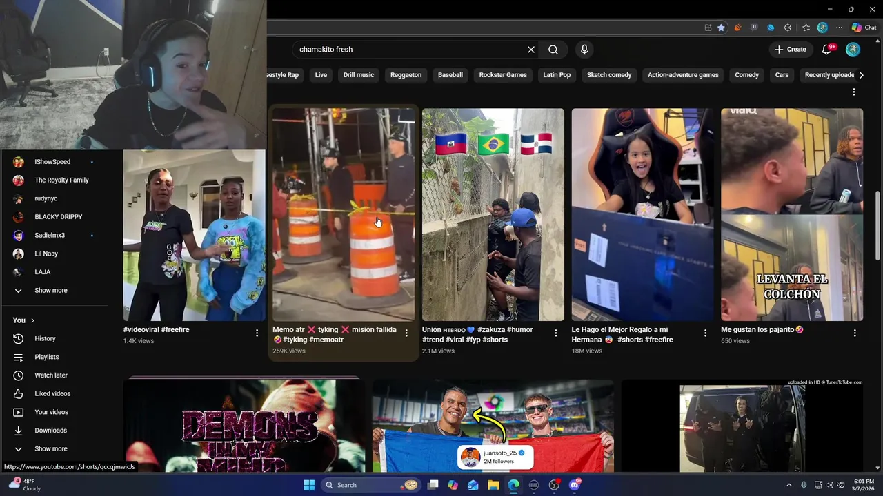
Task: Click the blue round extension icon
Action: (771, 28)
